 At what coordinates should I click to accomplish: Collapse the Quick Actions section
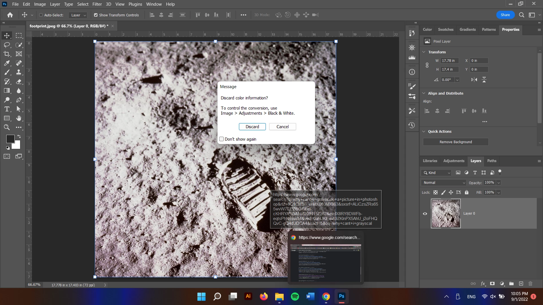424,131
